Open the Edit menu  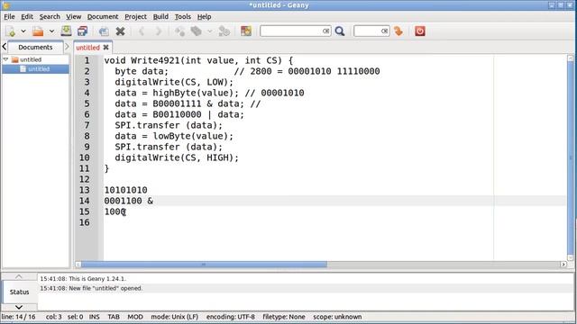[27, 16]
